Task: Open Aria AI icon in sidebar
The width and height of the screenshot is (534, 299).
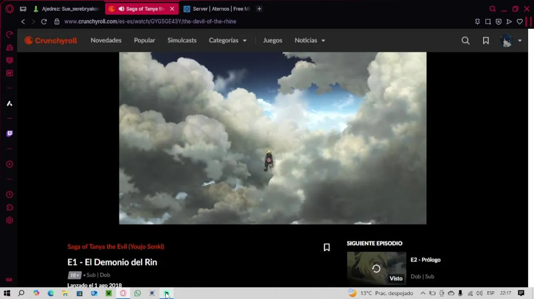Action: coord(9,104)
